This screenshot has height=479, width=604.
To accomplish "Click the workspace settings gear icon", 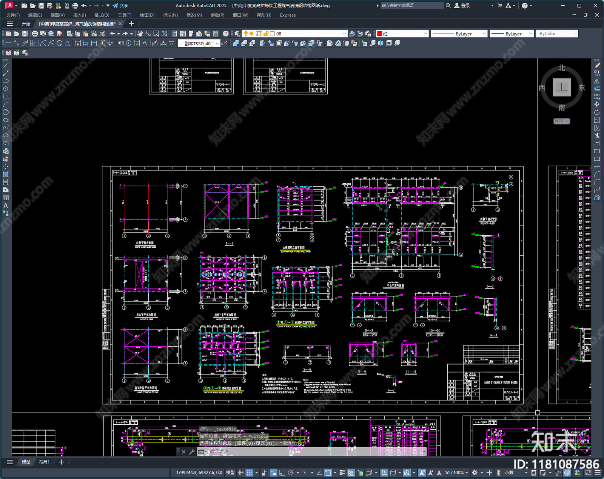I will 475,473.
